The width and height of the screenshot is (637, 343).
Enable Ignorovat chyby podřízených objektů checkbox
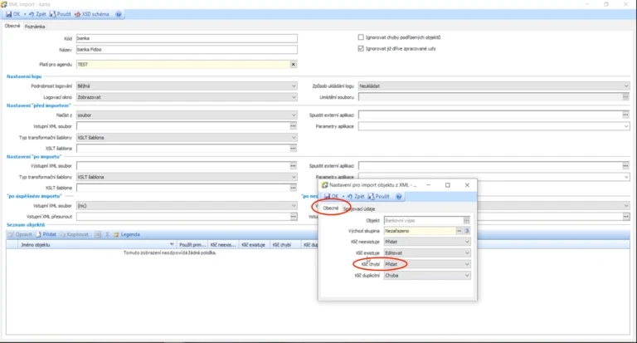coord(361,37)
